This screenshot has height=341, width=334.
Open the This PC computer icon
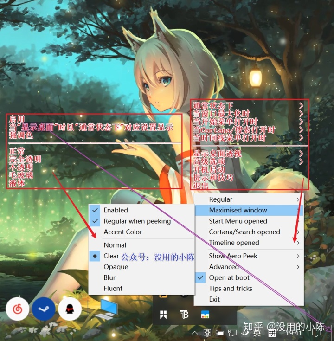pyautogui.click(x=107, y=309)
